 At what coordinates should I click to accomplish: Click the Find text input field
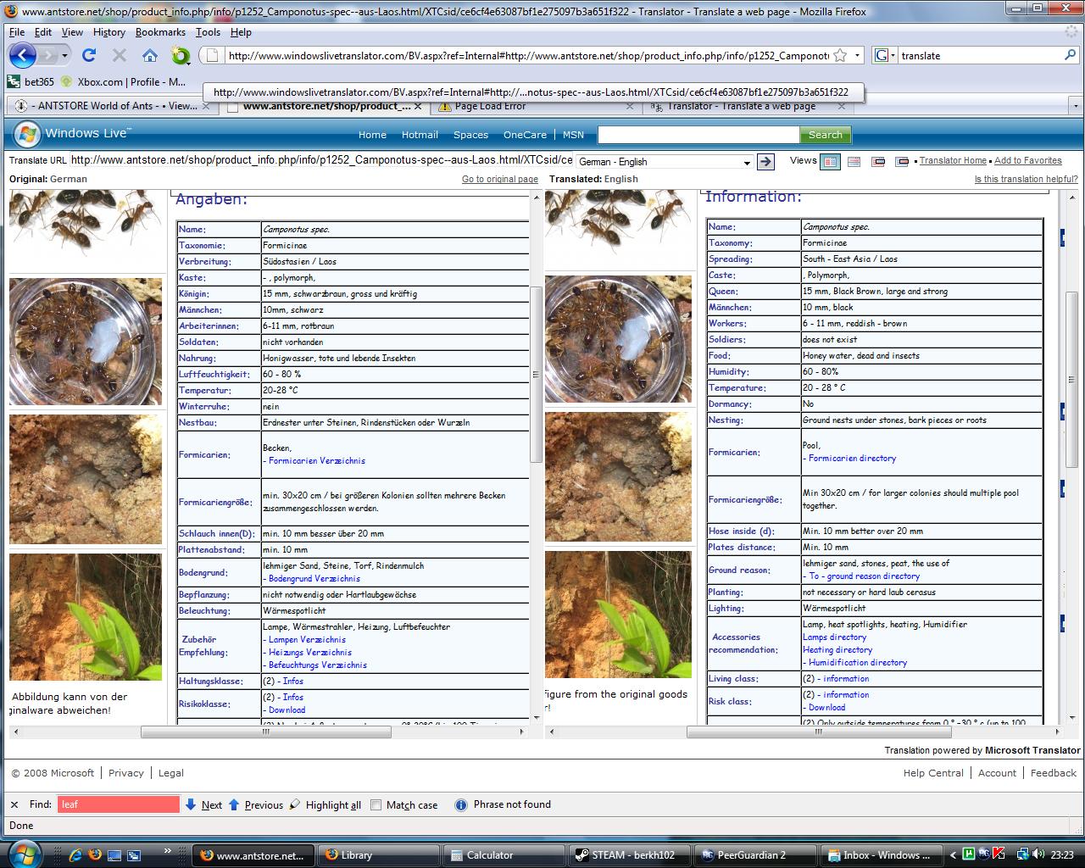[118, 804]
